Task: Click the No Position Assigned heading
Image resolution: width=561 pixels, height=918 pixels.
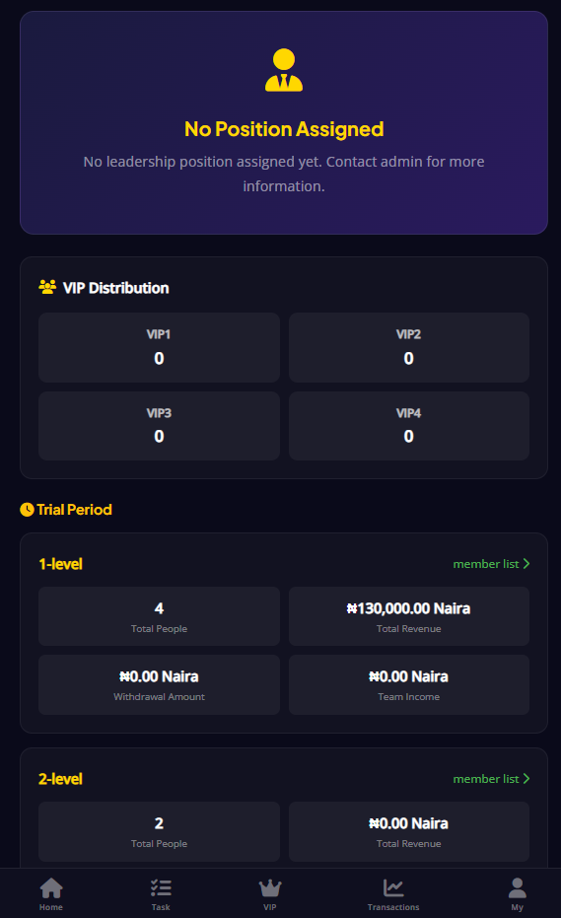Action: coord(284,129)
